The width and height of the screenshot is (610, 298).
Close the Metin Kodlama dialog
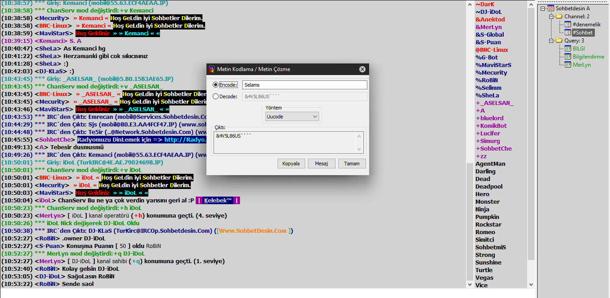point(362,69)
